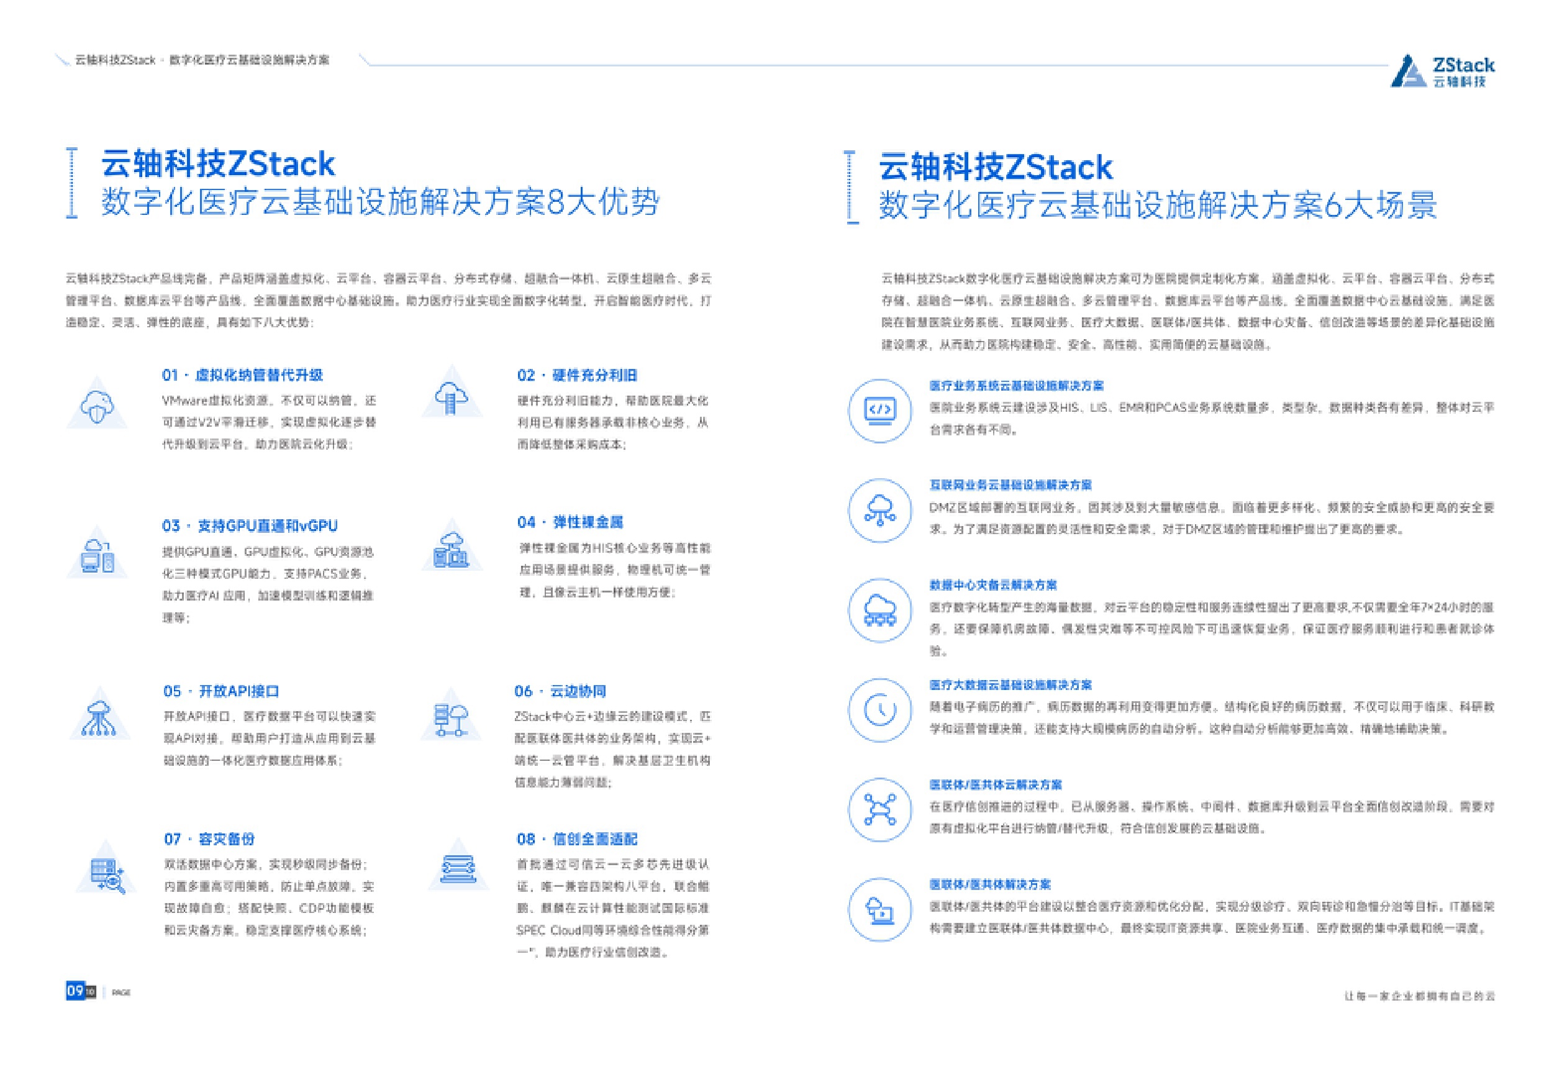
Task: Click the 开放API接口 cloud network icon
Action: 99,719
